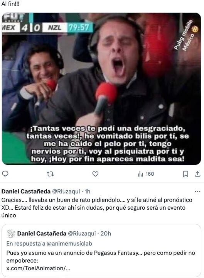Click the @Riuzaqui handle in the reply
The width and height of the screenshot is (204, 278).
[66, 192]
